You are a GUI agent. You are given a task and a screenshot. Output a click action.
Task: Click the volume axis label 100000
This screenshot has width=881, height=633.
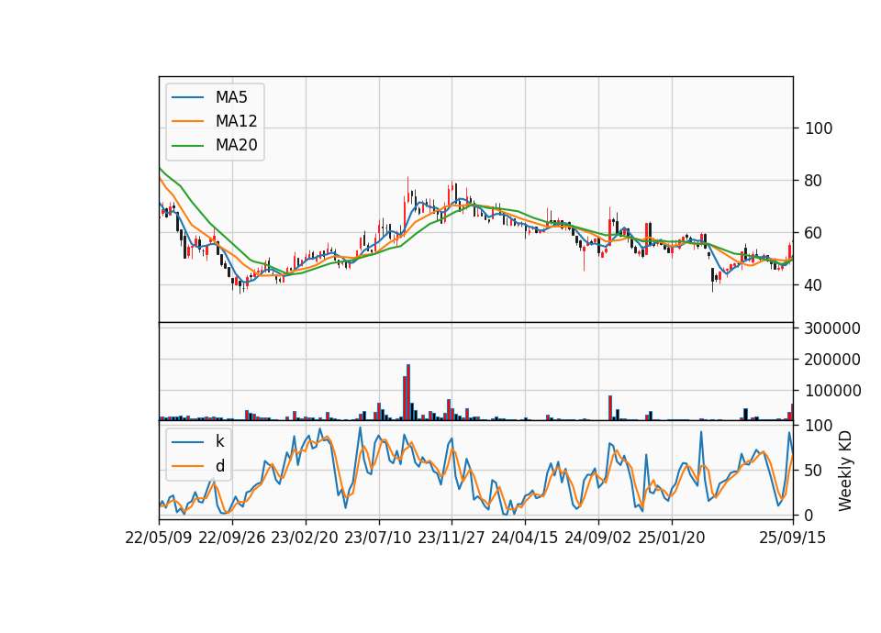[x=832, y=391]
